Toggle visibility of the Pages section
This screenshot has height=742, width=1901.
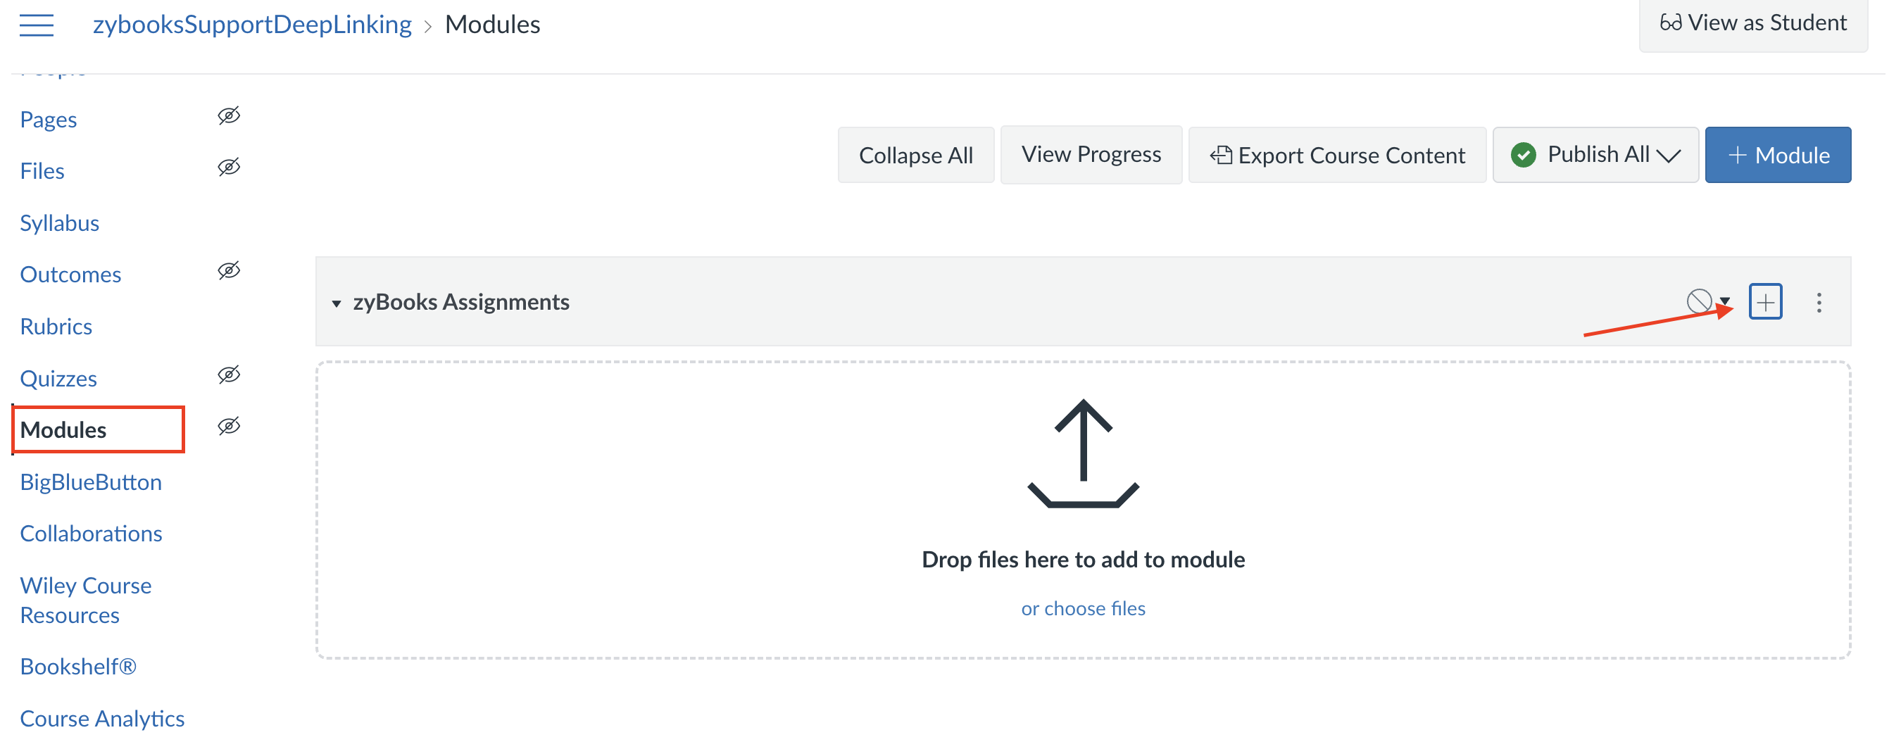pyautogui.click(x=228, y=115)
